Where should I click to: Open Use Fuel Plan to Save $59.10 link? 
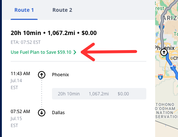pyautogui.click(x=43, y=52)
